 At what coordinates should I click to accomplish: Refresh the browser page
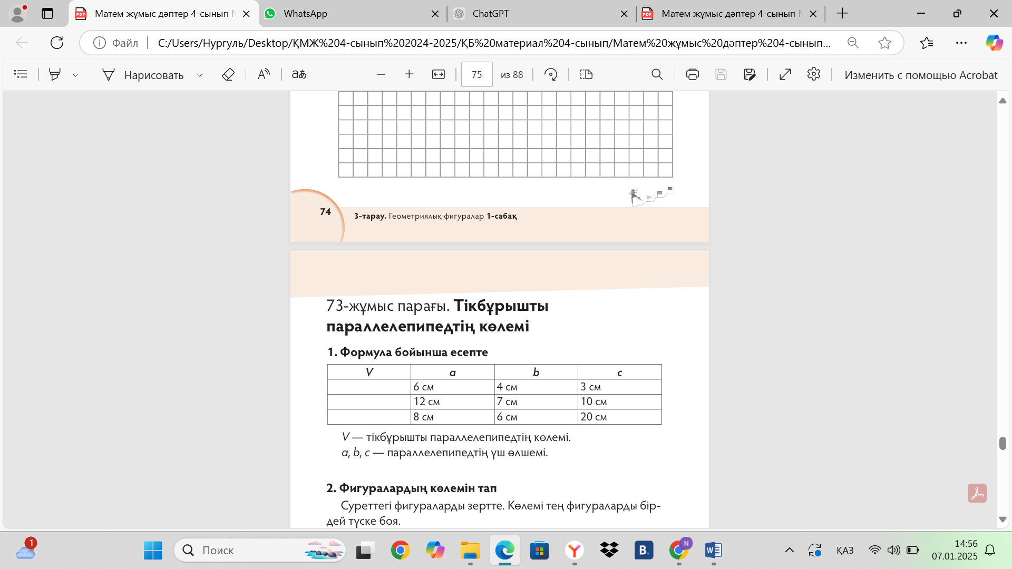click(x=57, y=43)
